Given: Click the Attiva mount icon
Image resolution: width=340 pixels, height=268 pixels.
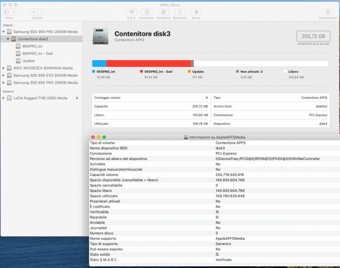Looking at the screenshot, I should tap(196, 12).
